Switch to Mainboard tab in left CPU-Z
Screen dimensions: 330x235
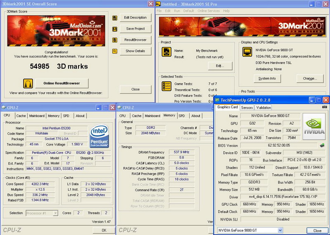[37, 116]
